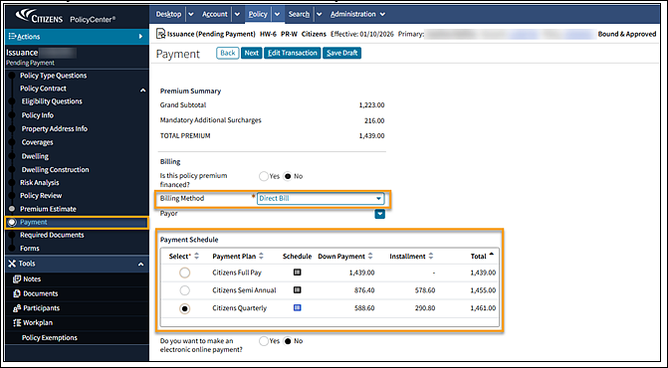Viewport: 668px width, 368px height.
Task: Go to Premium Estimate step
Action: point(48,209)
